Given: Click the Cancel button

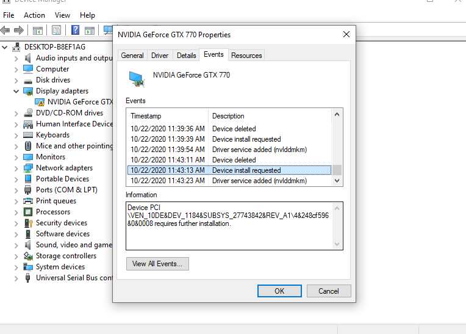Looking at the screenshot, I should [x=329, y=291].
